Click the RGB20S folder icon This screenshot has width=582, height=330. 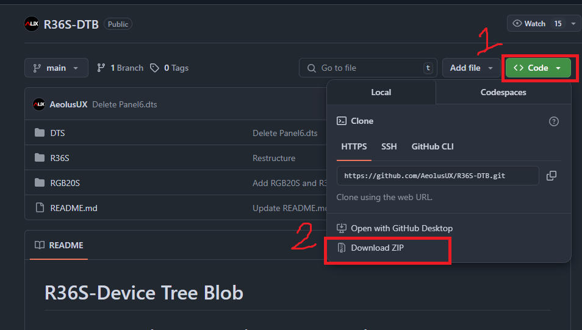pyautogui.click(x=40, y=182)
